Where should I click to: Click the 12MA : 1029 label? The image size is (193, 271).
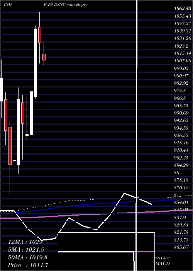(x=25, y=242)
